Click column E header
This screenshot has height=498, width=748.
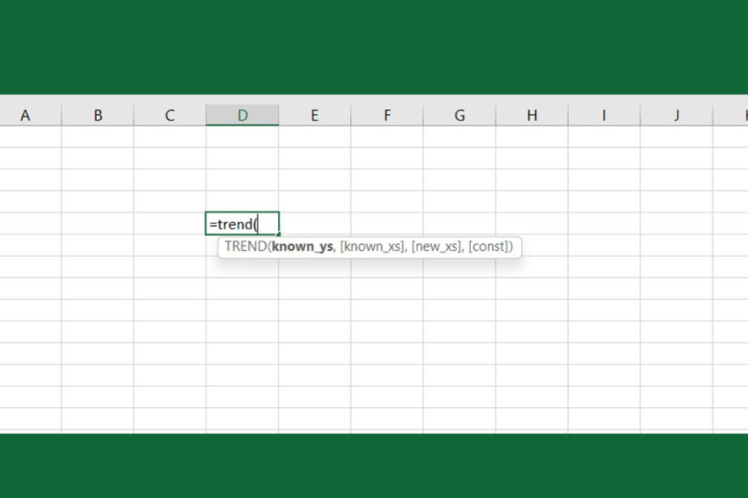[315, 115]
